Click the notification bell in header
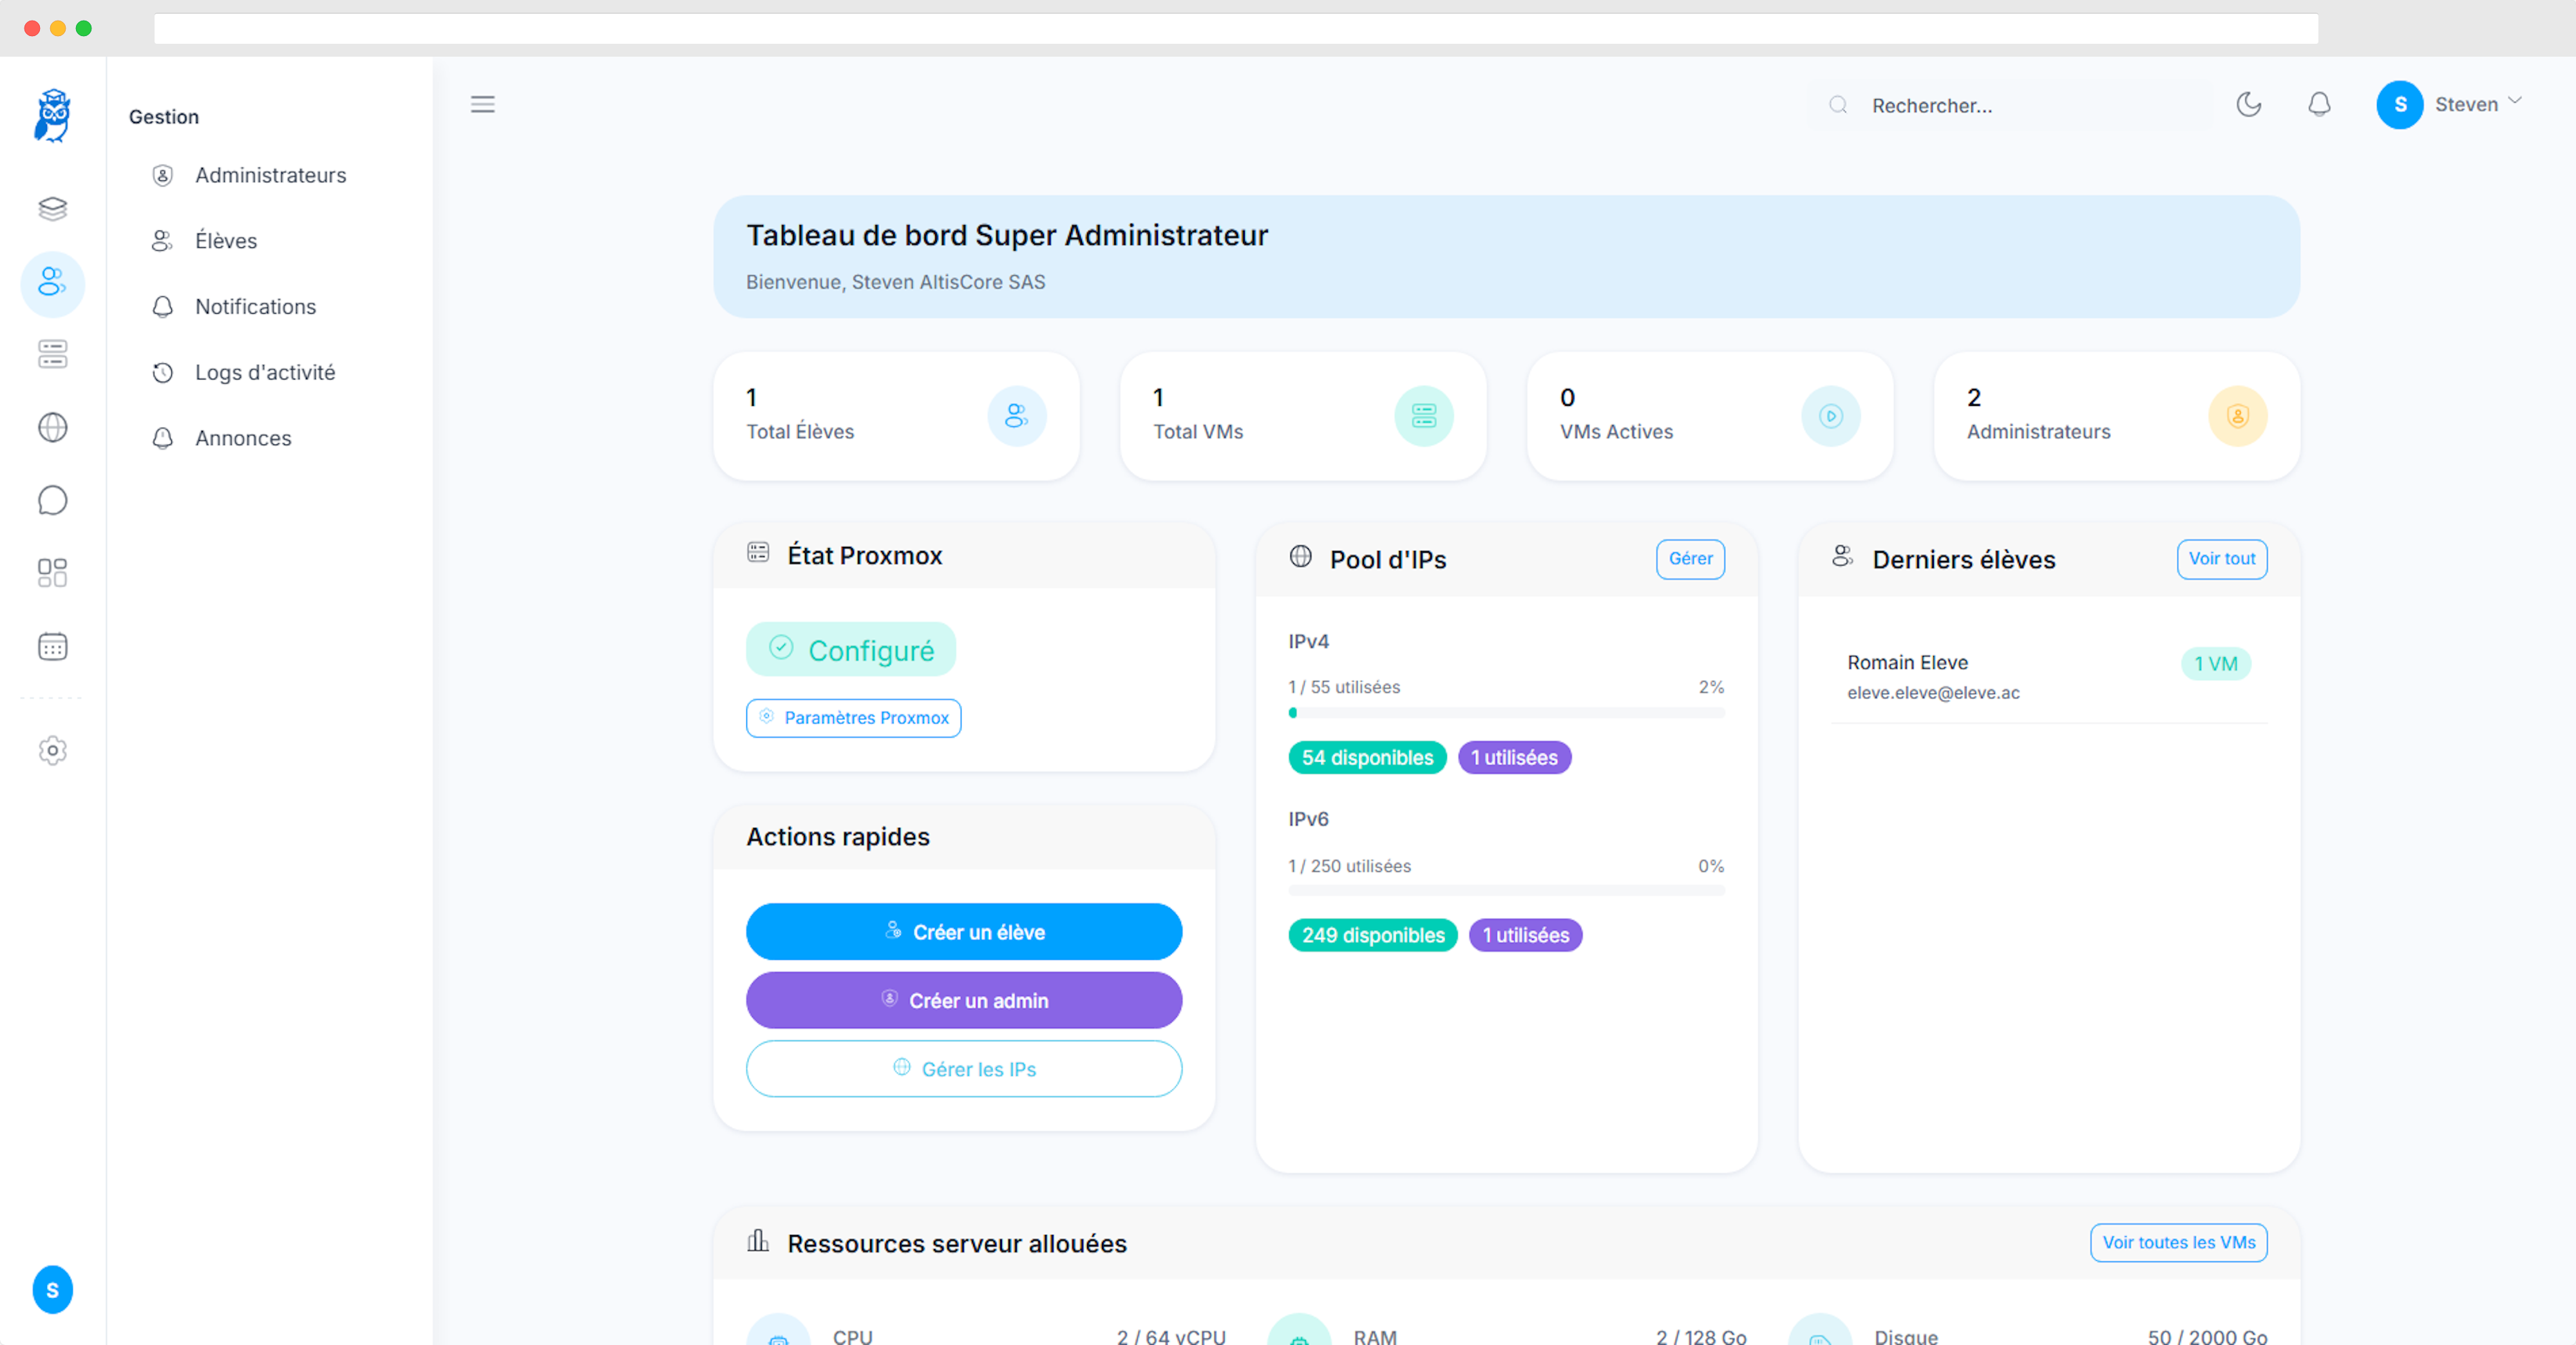Screen dimensions: 2576x1345 tap(2319, 104)
